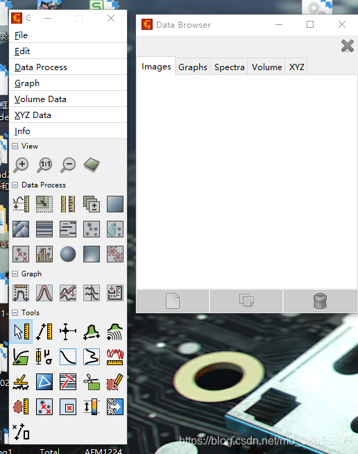
Task: Click the linked red X mask icon
Action: [x=115, y=254]
